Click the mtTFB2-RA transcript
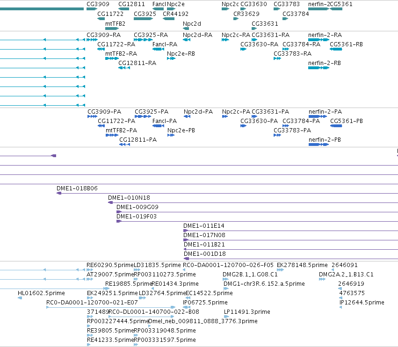 pyautogui.click(x=112, y=58)
